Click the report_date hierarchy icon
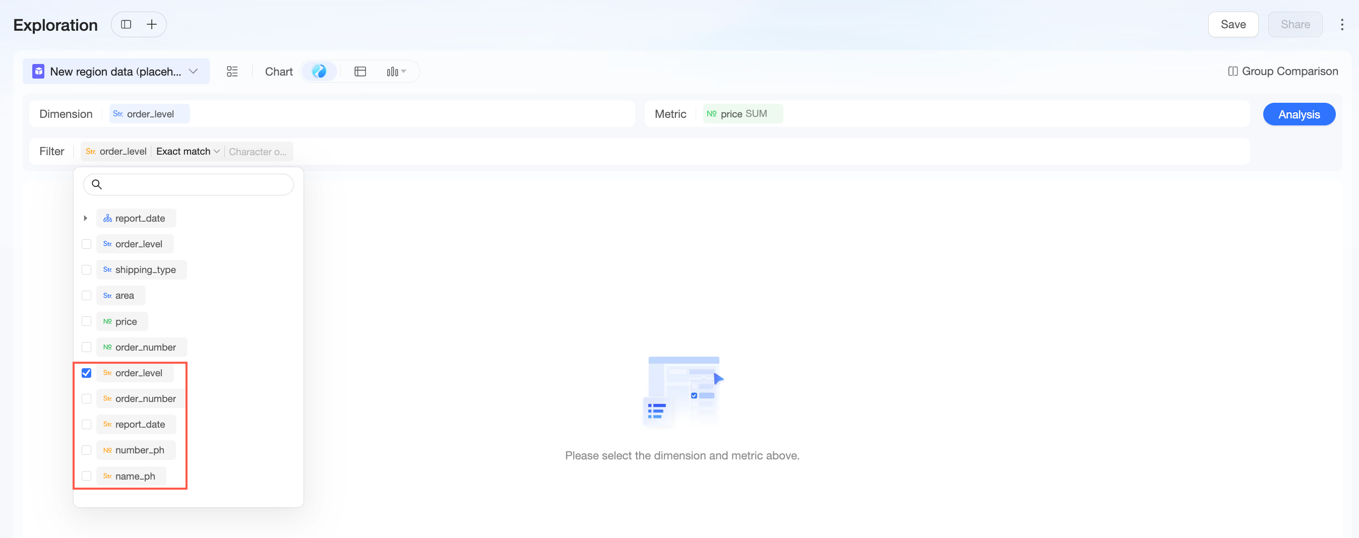1359x538 pixels. click(108, 218)
